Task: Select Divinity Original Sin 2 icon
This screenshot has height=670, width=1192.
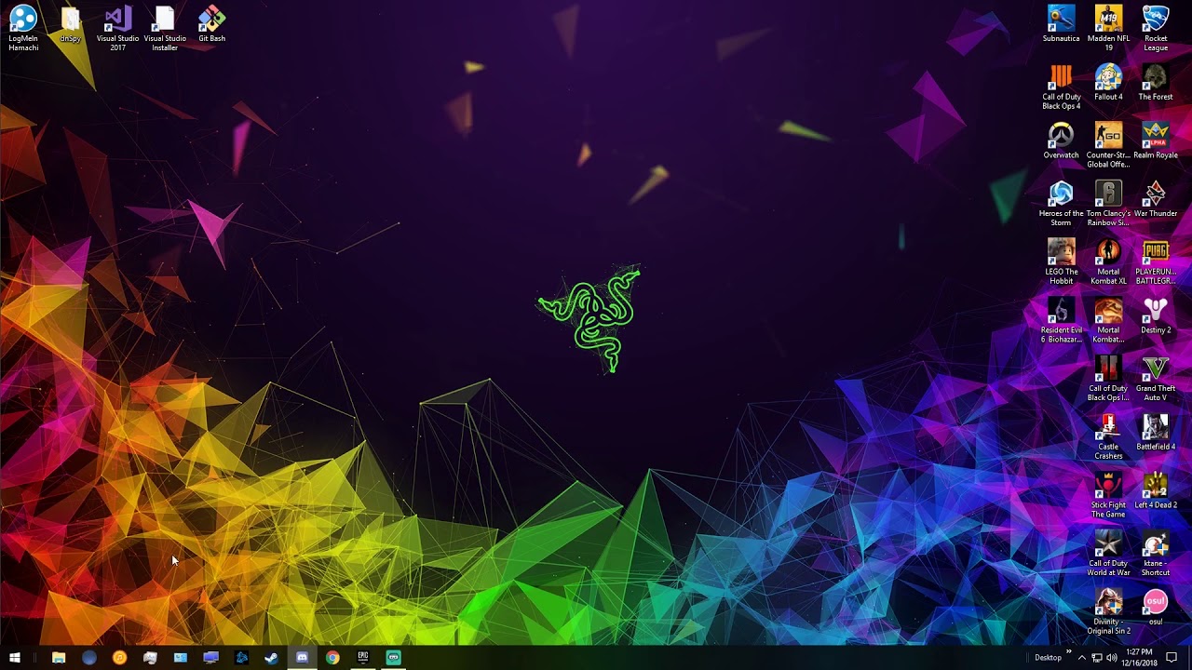Action: [1108, 612]
